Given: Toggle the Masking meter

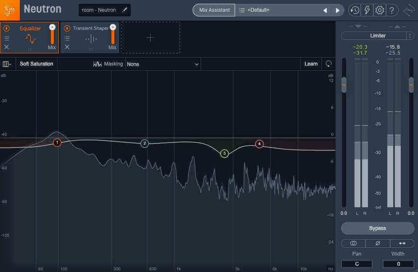Looking at the screenshot, I should pyautogui.click(x=108, y=64).
